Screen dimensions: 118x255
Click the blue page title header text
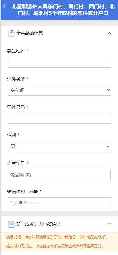(x=63, y=10)
